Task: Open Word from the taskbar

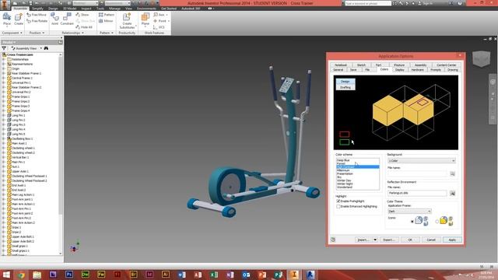Action: [181, 275]
